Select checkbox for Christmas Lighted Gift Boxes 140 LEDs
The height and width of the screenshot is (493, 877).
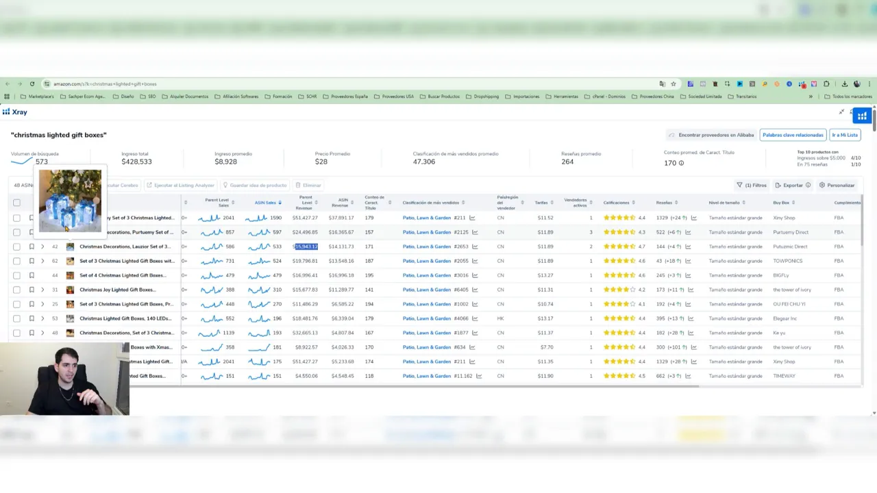pyautogui.click(x=16, y=318)
